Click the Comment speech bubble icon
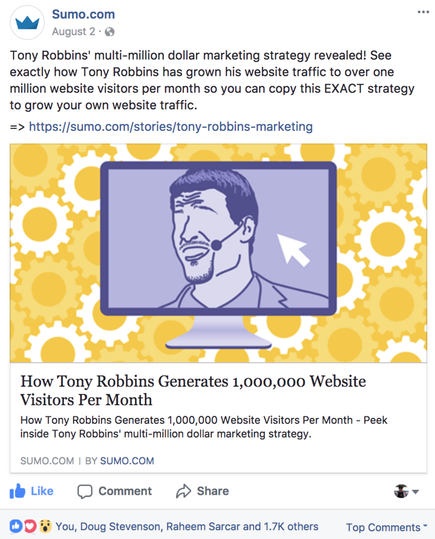 (85, 491)
